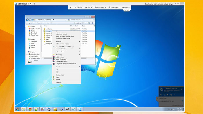Open Explorer help icon
203x114 pixels.
tap(92, 23)
